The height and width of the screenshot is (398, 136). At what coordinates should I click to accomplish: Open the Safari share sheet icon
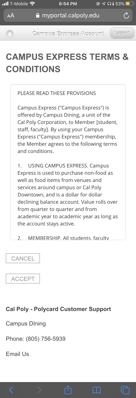point(68,390)
